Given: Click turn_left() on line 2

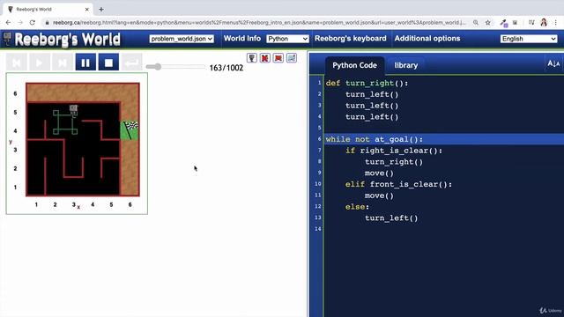Looking at the screenshot, I should tap(372, 94).
